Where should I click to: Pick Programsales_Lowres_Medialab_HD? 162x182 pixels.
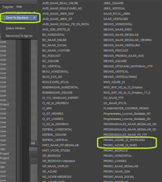[x=127, y=114]
